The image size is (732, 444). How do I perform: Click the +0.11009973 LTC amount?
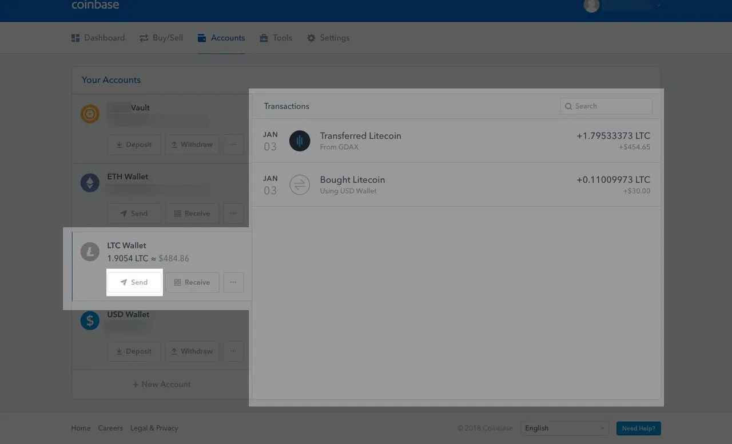pyautogui.click(x=613, y=179)
